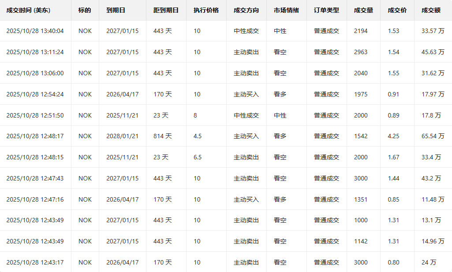Click volume value 1542
Screen dimensions: 452x272
(x=361, y=136)
